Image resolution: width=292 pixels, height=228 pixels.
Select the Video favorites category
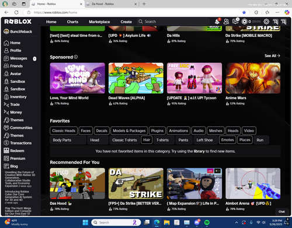pos(249,131)
